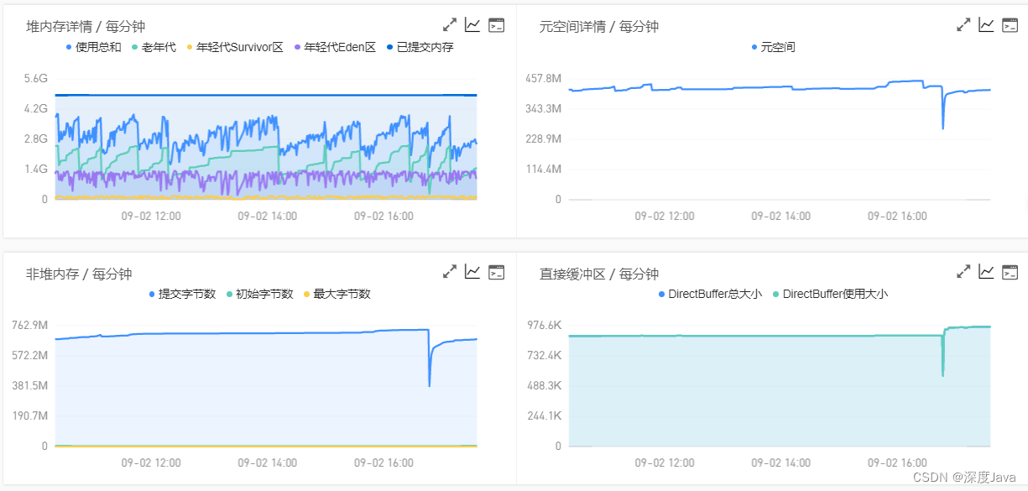Click the 343.3M axis label in metaspace chart
Viewport: 1028px width, 491px height.
click(x=542, y=108)
